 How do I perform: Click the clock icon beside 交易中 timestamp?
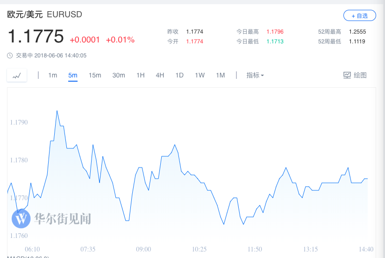pos(10,56)
